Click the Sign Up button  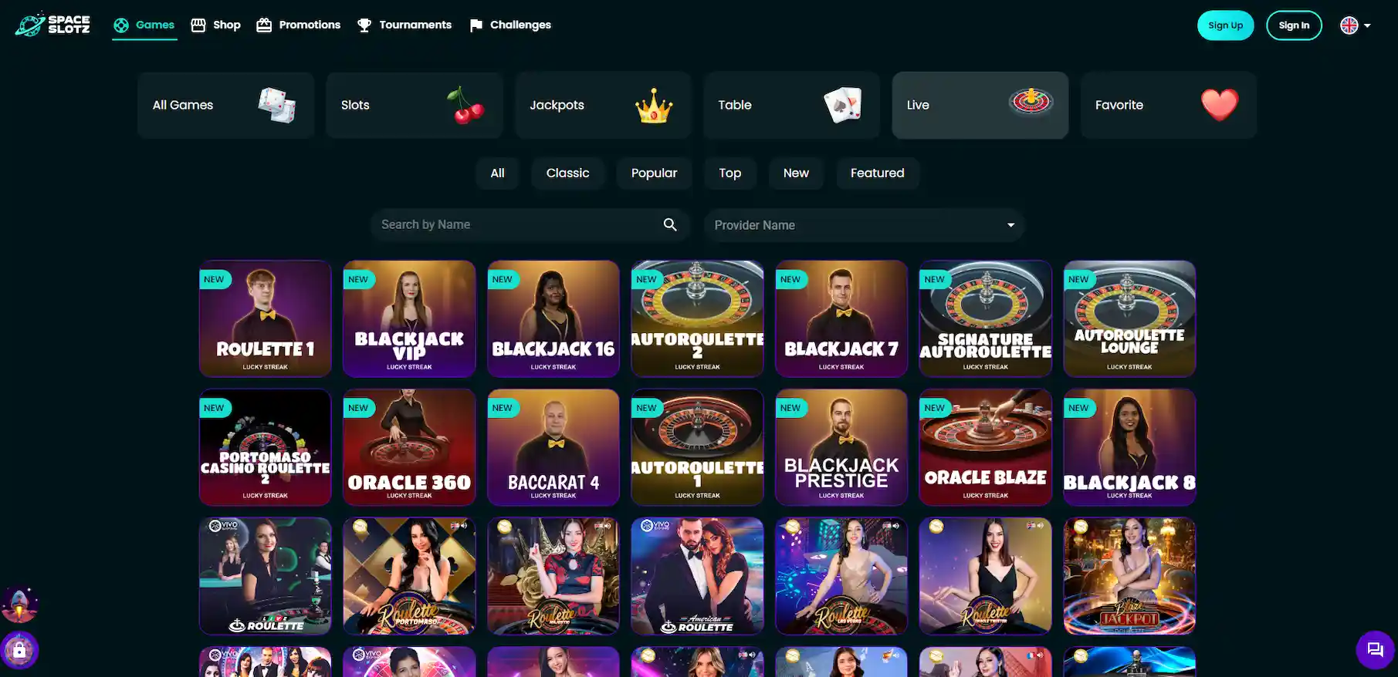click(1225, 25)
